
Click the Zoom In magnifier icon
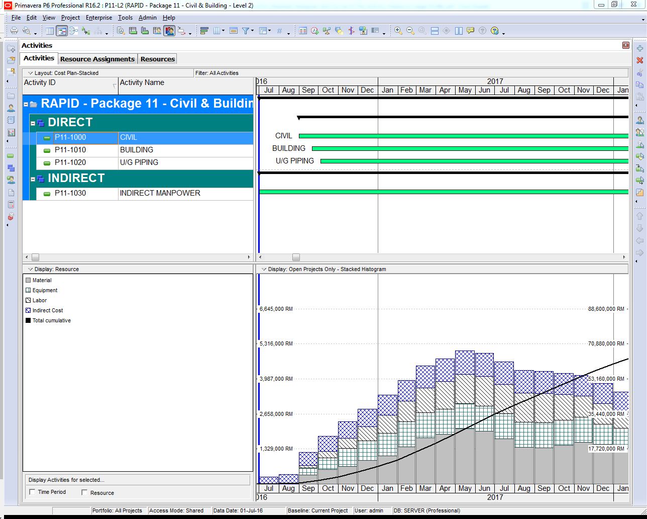coord(398,31)
